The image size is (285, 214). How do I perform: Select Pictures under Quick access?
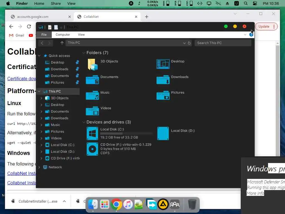click(57, 82)
